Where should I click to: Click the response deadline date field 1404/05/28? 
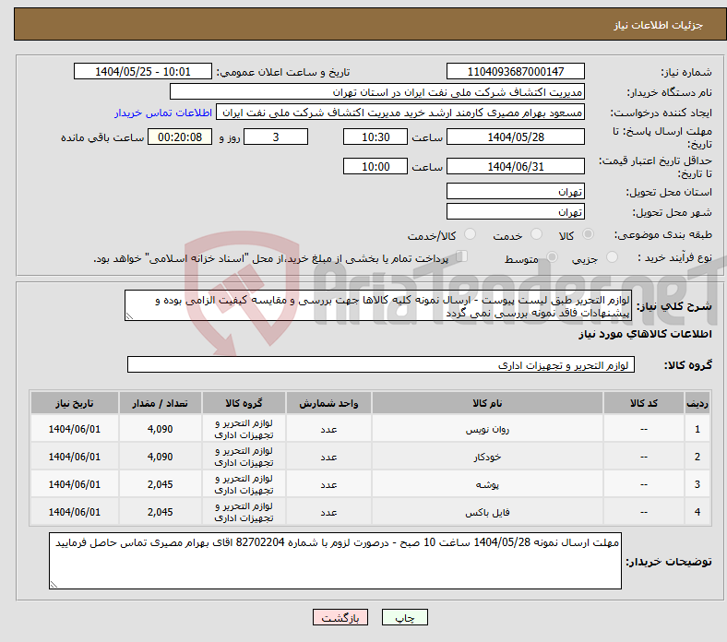tap(515, 137)
